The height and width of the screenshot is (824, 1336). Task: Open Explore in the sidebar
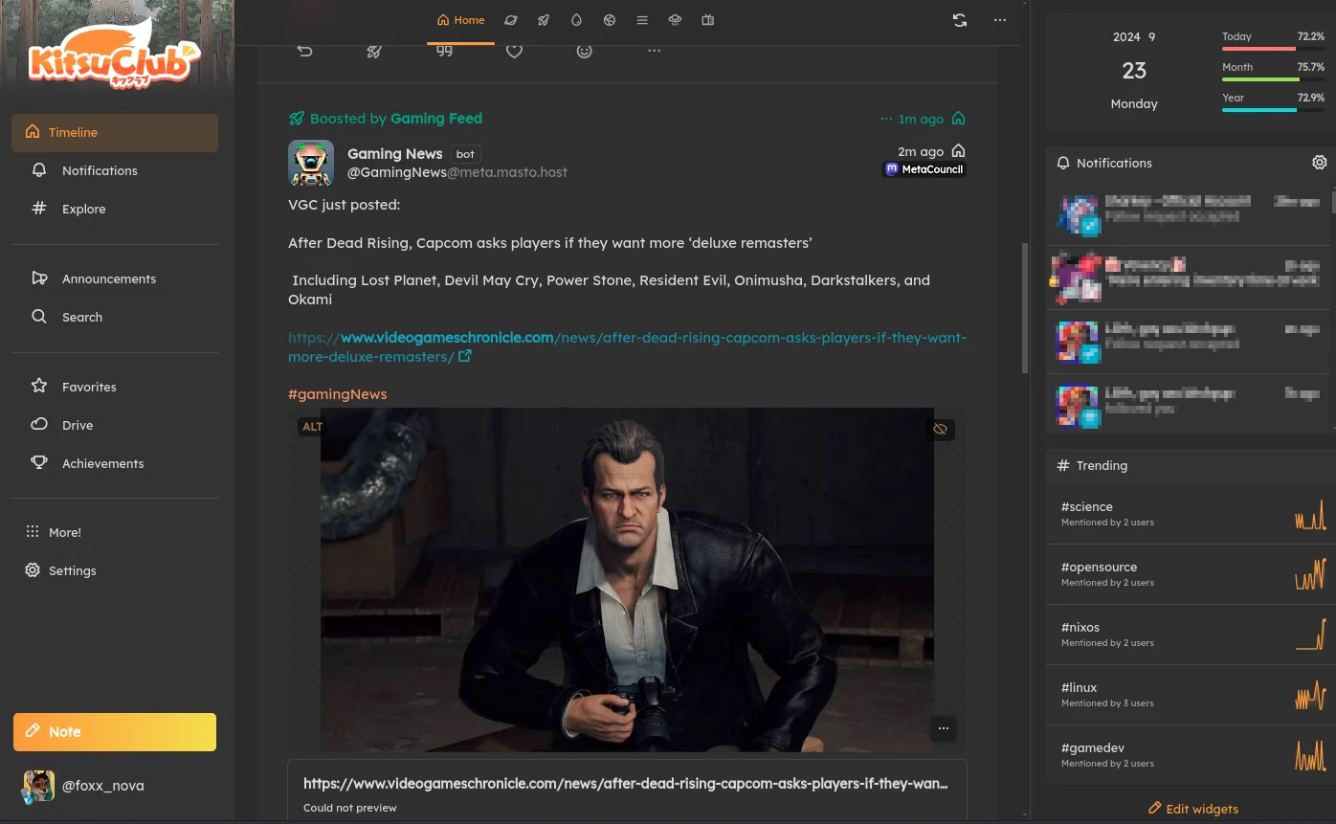[115, 209]
